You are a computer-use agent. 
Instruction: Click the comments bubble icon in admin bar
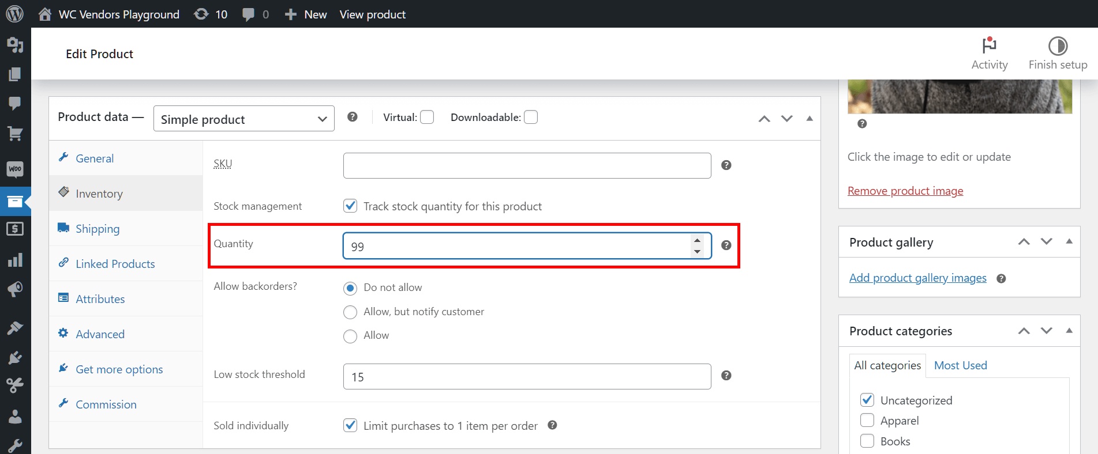pos(249,14)
